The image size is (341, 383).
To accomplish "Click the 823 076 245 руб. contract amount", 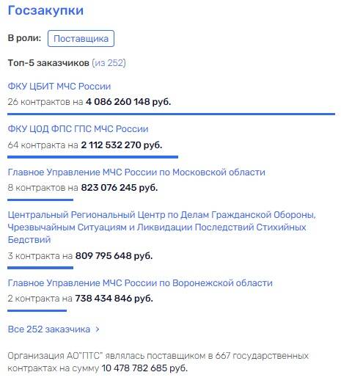I will [x=120, y=188].
